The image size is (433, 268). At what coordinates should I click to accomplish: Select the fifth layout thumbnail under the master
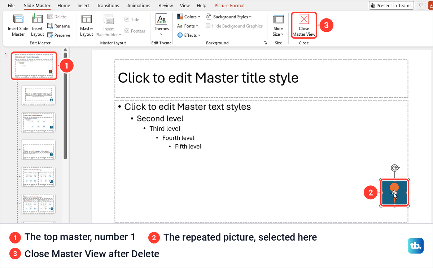38,204
